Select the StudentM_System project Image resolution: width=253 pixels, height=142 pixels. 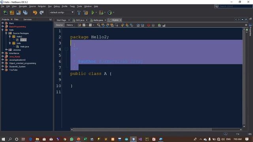(17, 67)
